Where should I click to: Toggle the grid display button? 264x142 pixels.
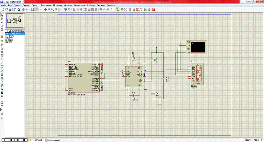point(36,10)
